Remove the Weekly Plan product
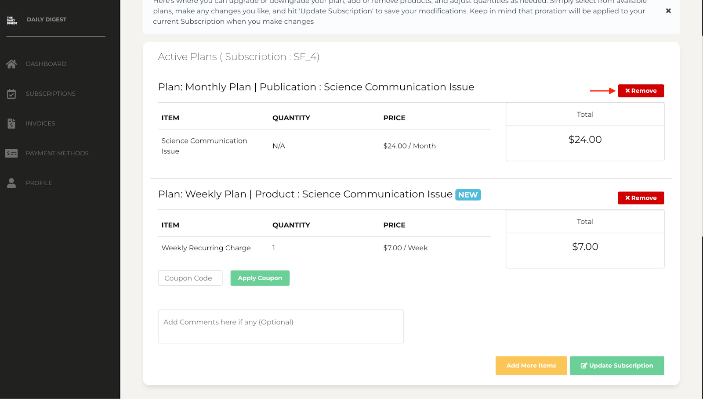 pyautogui.click(x=641, y=198)
